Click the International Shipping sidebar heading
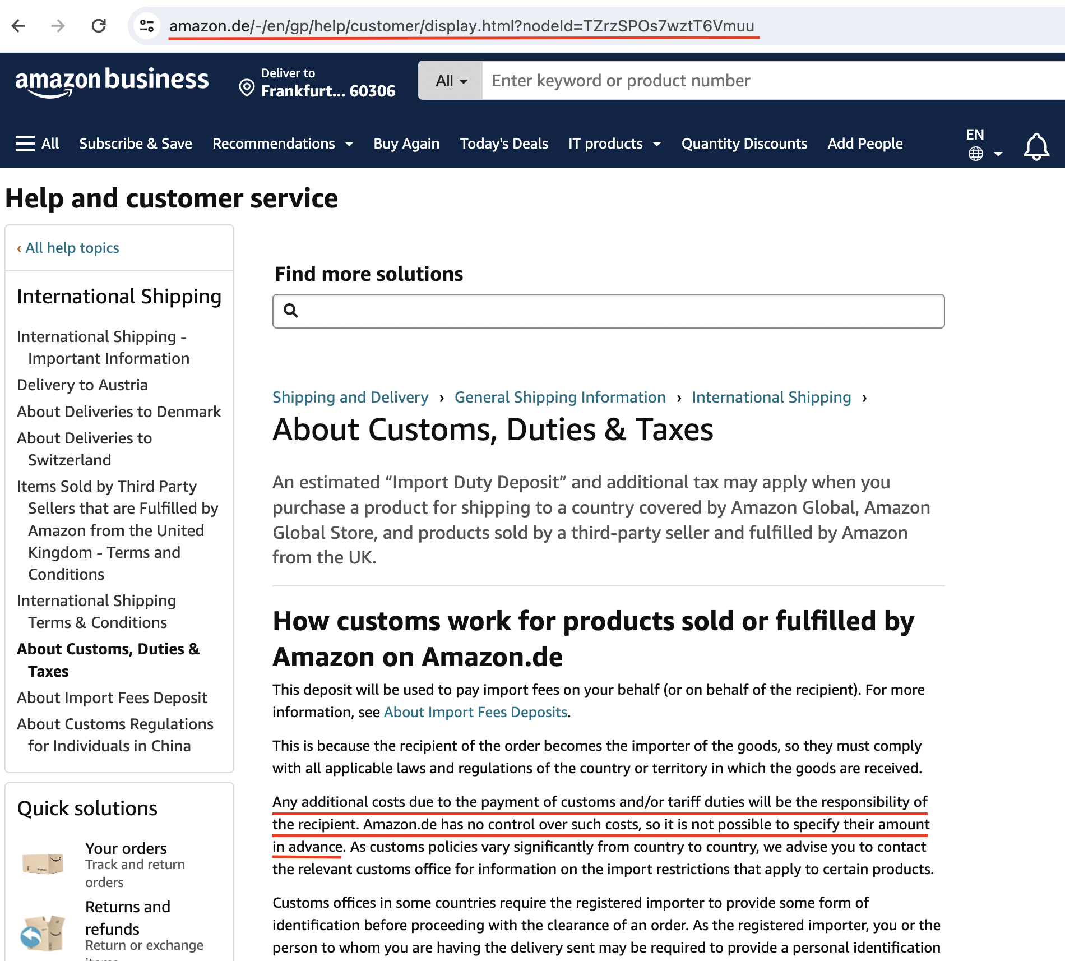 point(119,296)
